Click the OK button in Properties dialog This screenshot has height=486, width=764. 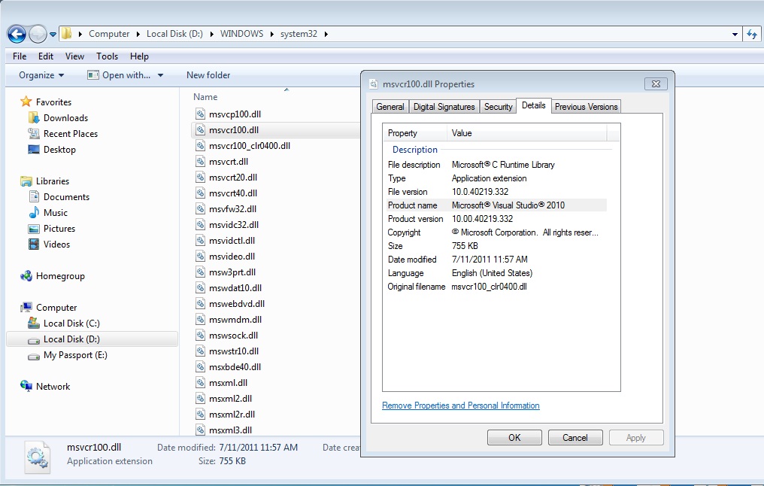(x=514, y=438)
